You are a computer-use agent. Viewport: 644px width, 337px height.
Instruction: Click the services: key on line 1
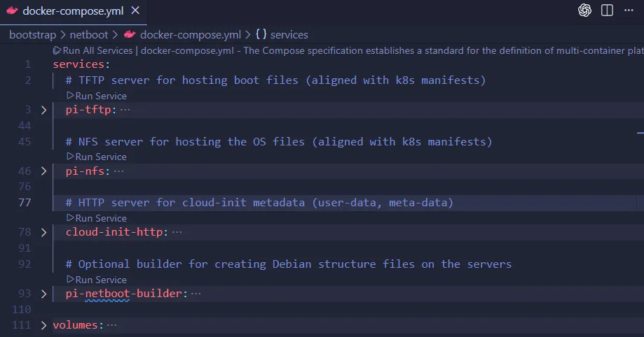click(x=81, y=64)
